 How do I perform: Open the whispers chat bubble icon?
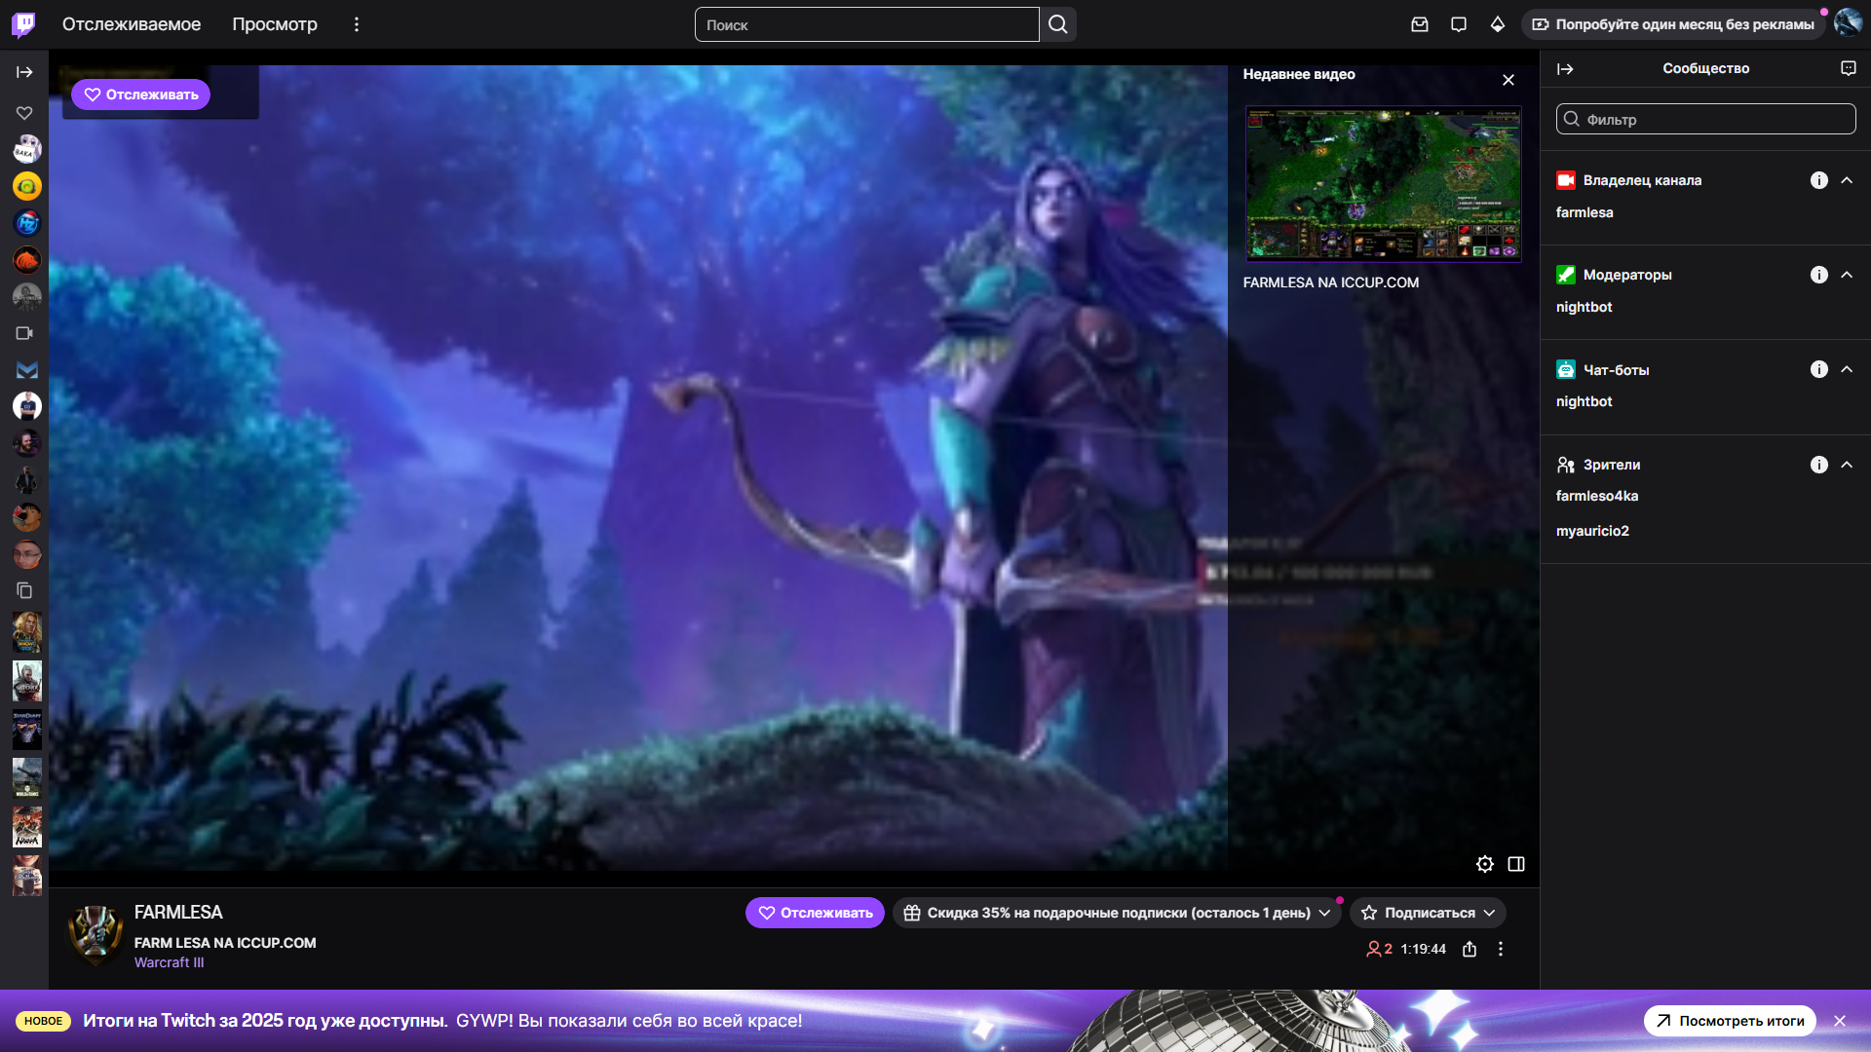tap(1459, 24)
